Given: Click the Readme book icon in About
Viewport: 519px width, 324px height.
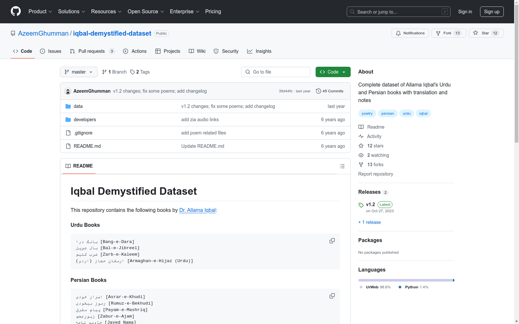Looking at the screenshot, I should (x=361, y=127).
